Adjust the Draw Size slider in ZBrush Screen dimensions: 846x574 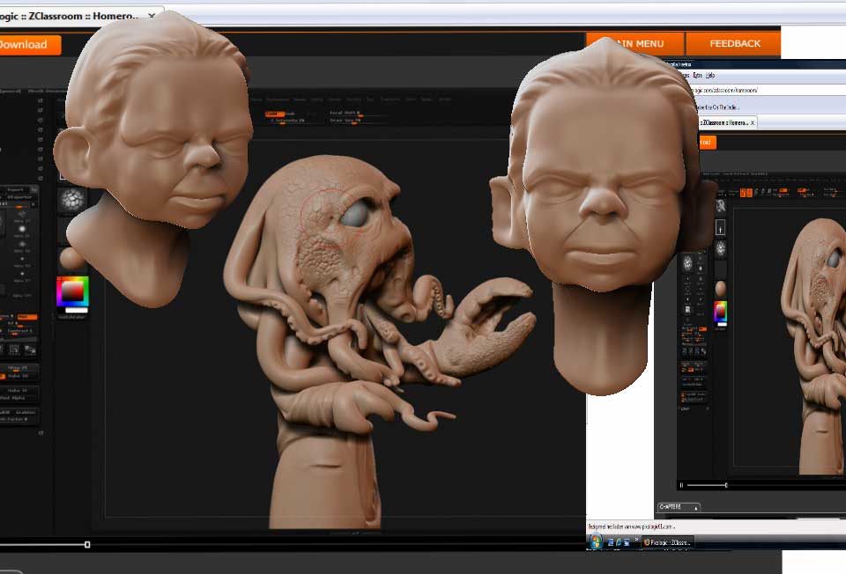pos(353,121)
